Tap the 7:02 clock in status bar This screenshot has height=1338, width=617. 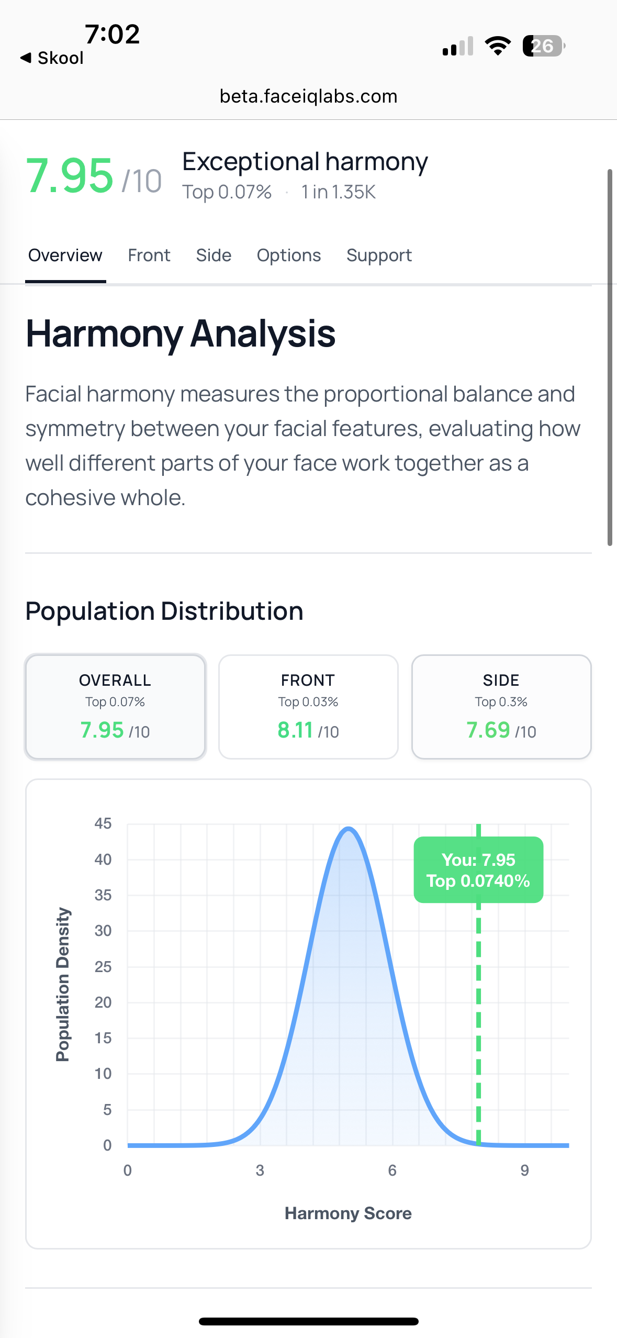(x=113, y=35)
